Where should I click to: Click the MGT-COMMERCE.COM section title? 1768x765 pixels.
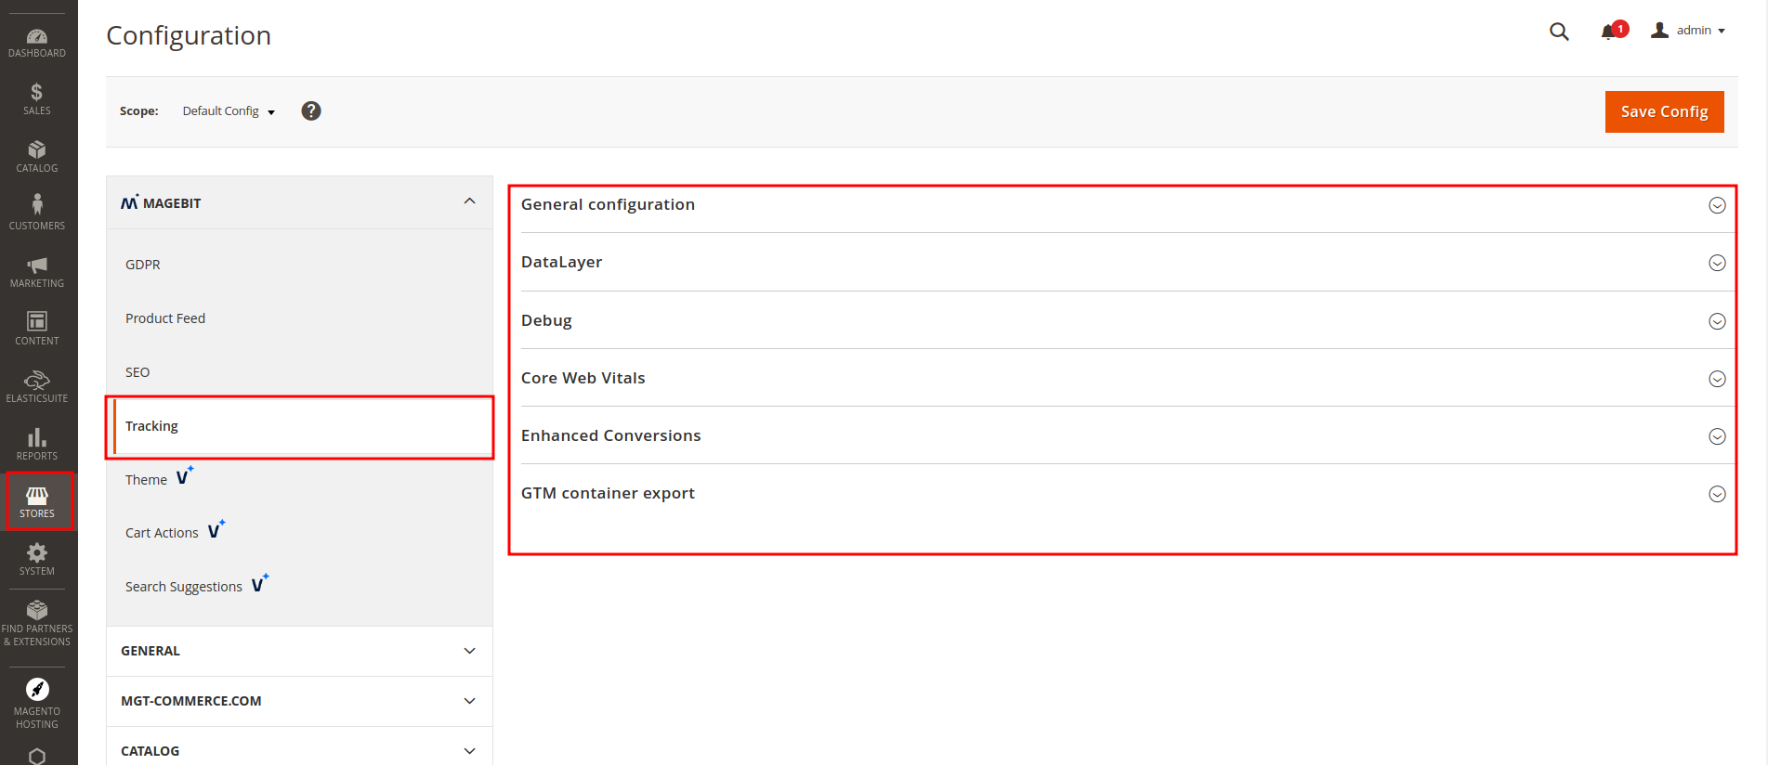(x=190, y=701)
